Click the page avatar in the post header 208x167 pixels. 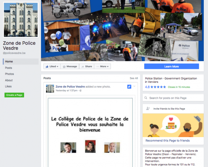coord(50,88)
